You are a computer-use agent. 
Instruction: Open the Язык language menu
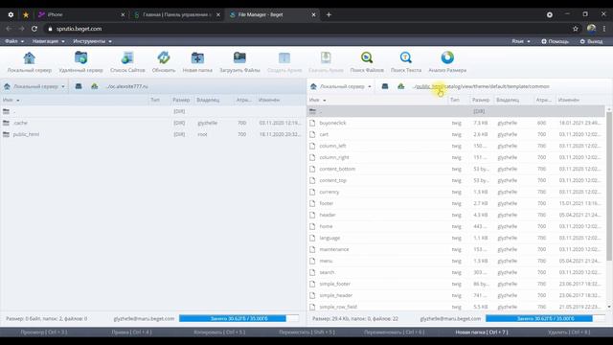[521, 41]
